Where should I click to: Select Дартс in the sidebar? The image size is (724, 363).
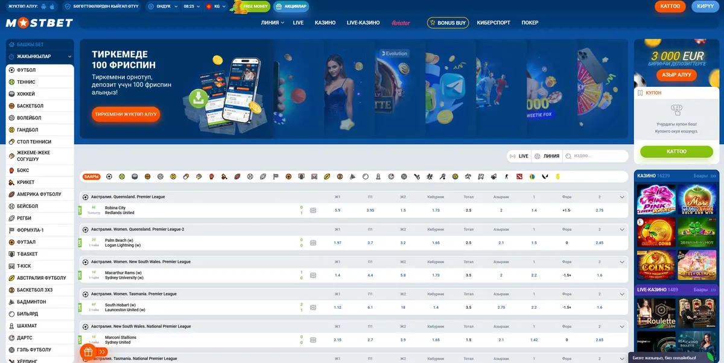40,338
